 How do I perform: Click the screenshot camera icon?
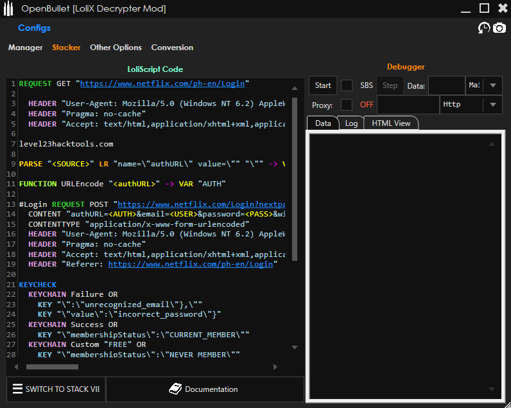tap(499, 28)
